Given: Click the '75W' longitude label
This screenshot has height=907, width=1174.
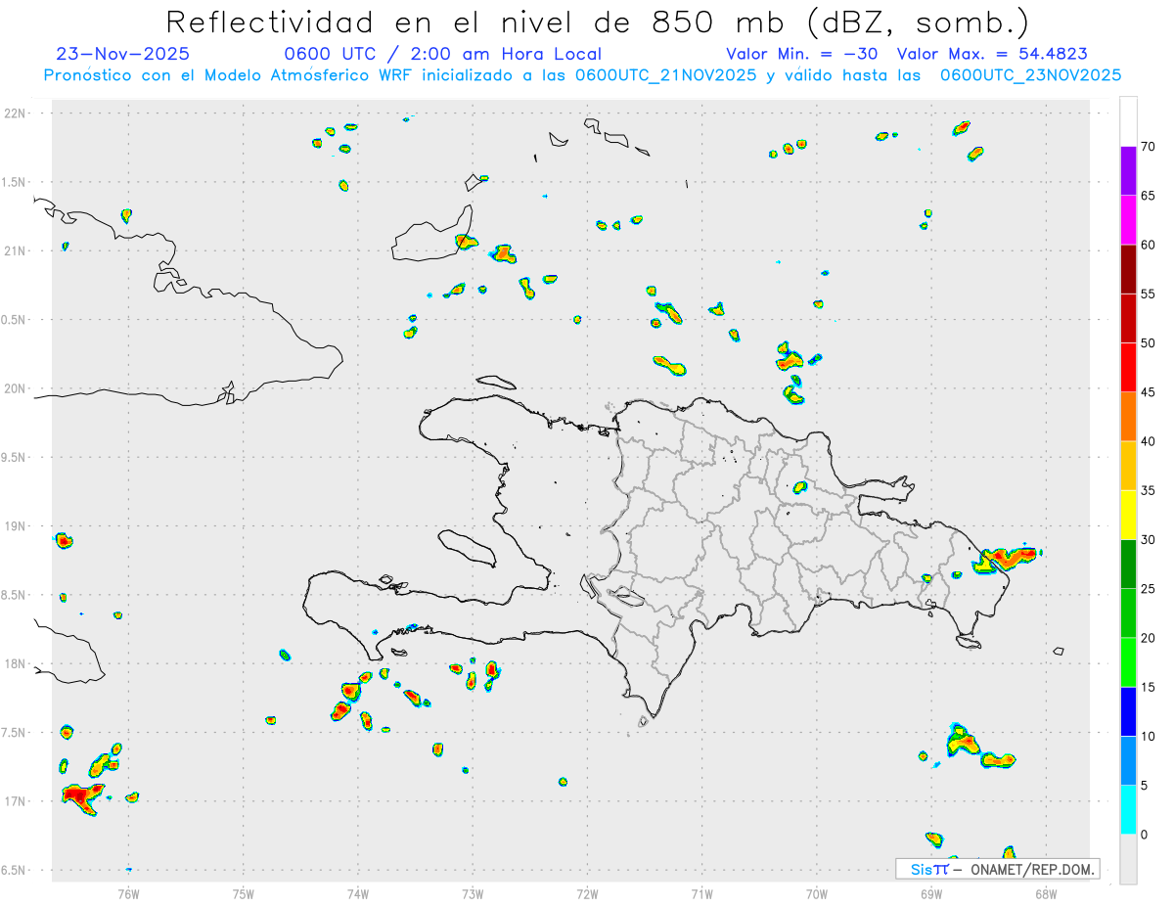Looking at the screenshot, I should [244, 893].
